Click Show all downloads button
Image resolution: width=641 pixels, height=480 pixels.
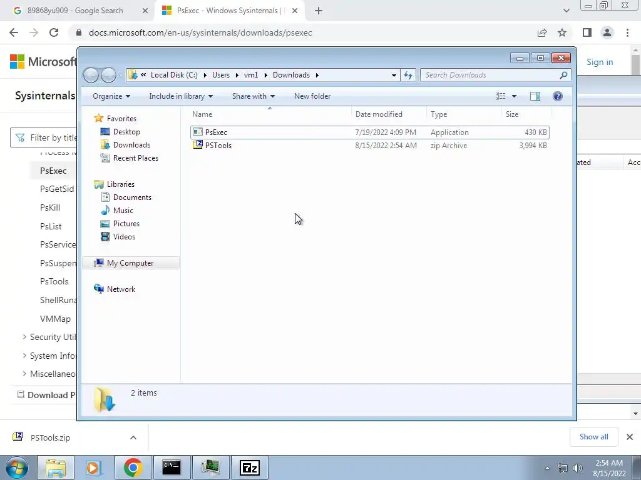pos(593,437)
